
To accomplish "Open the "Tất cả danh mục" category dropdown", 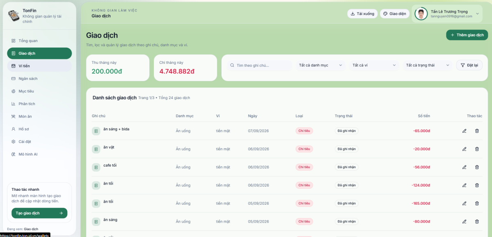I will click(321, 65).
